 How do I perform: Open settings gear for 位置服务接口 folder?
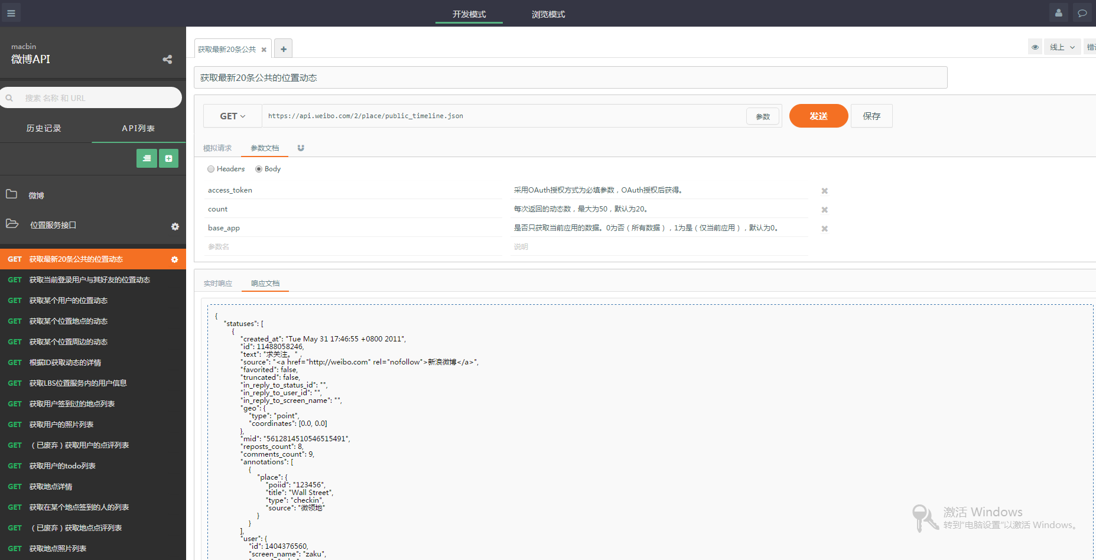[x=175, y=226]
